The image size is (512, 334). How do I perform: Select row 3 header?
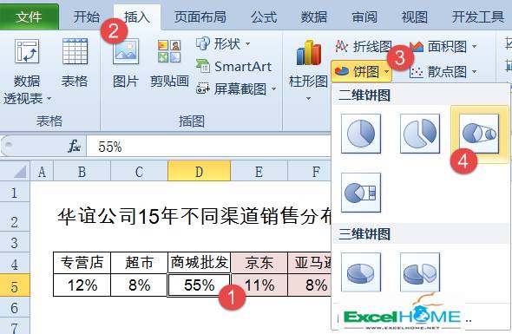[x=15, y=243]
